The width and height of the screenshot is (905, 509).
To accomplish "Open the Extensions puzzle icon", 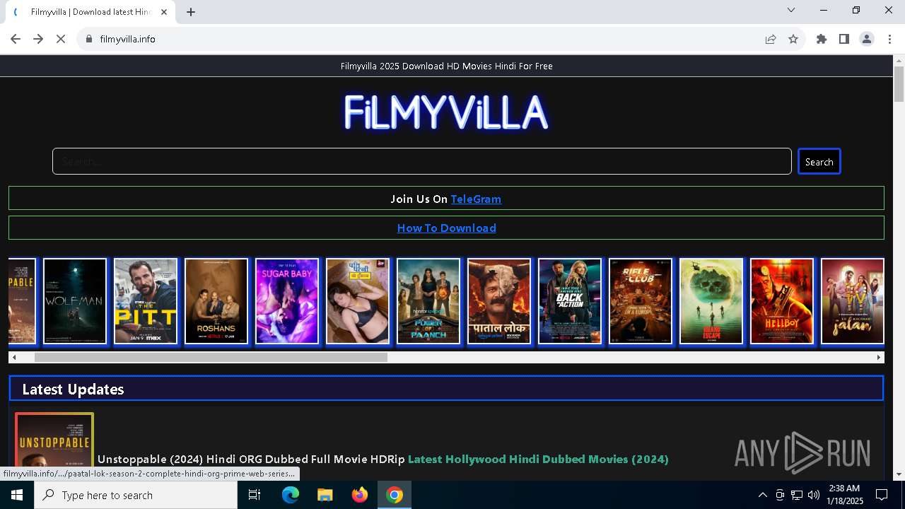I will point(822,39).
